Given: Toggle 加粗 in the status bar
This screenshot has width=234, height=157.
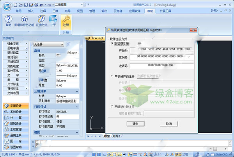Looking at the screenshot, I should (x=185, y=154).
